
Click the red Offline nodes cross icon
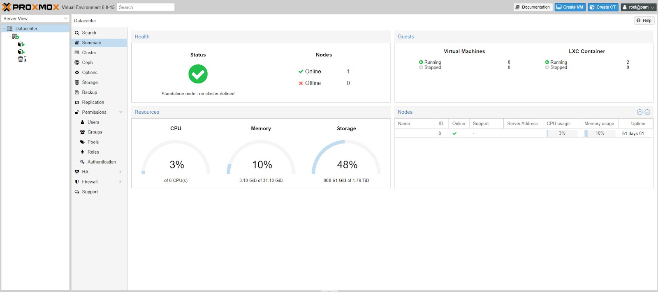301,83
